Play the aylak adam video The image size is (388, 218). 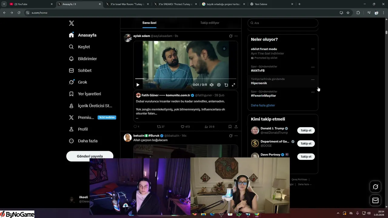click(138, 85)
